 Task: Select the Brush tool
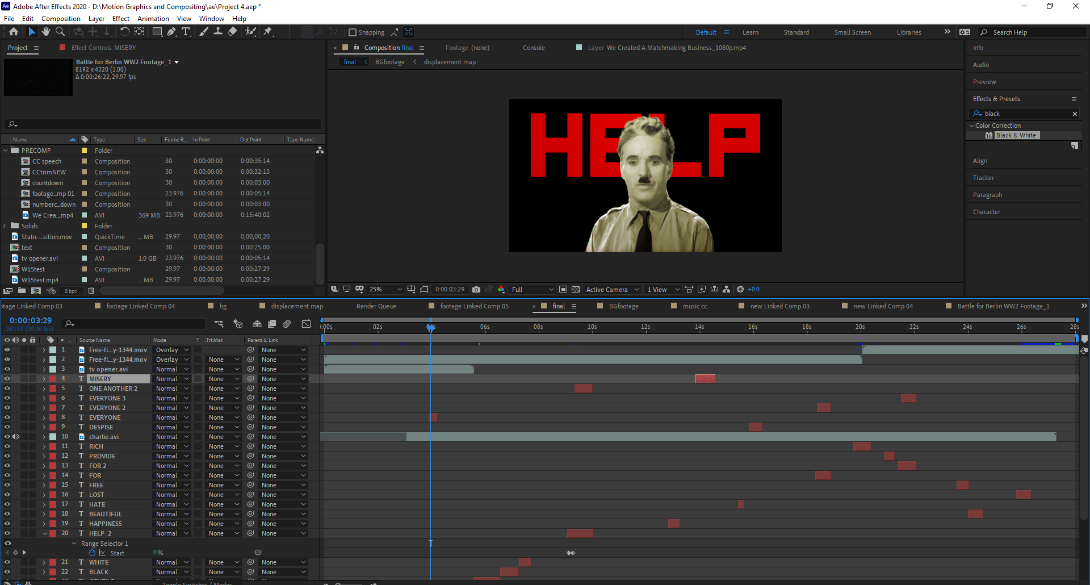[204, 32]
